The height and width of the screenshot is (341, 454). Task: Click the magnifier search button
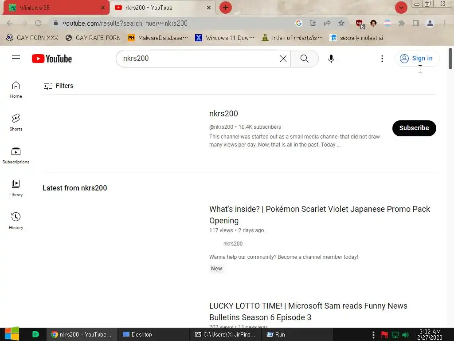pos(304,59)
